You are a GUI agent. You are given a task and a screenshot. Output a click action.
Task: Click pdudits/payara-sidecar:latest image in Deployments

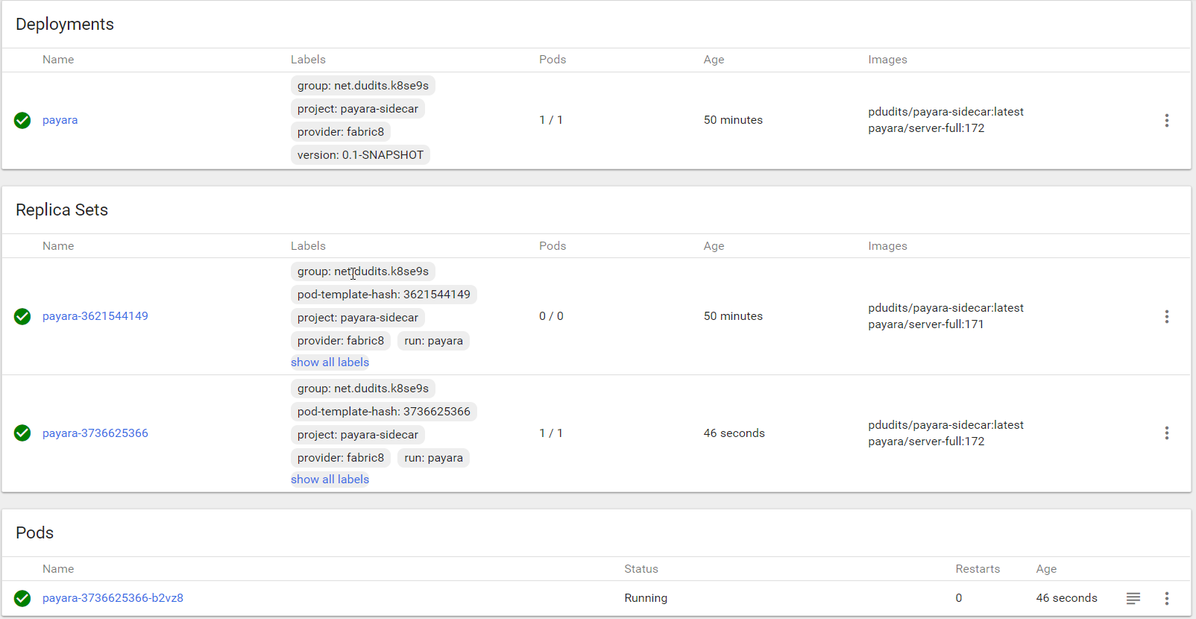(945, 112)
